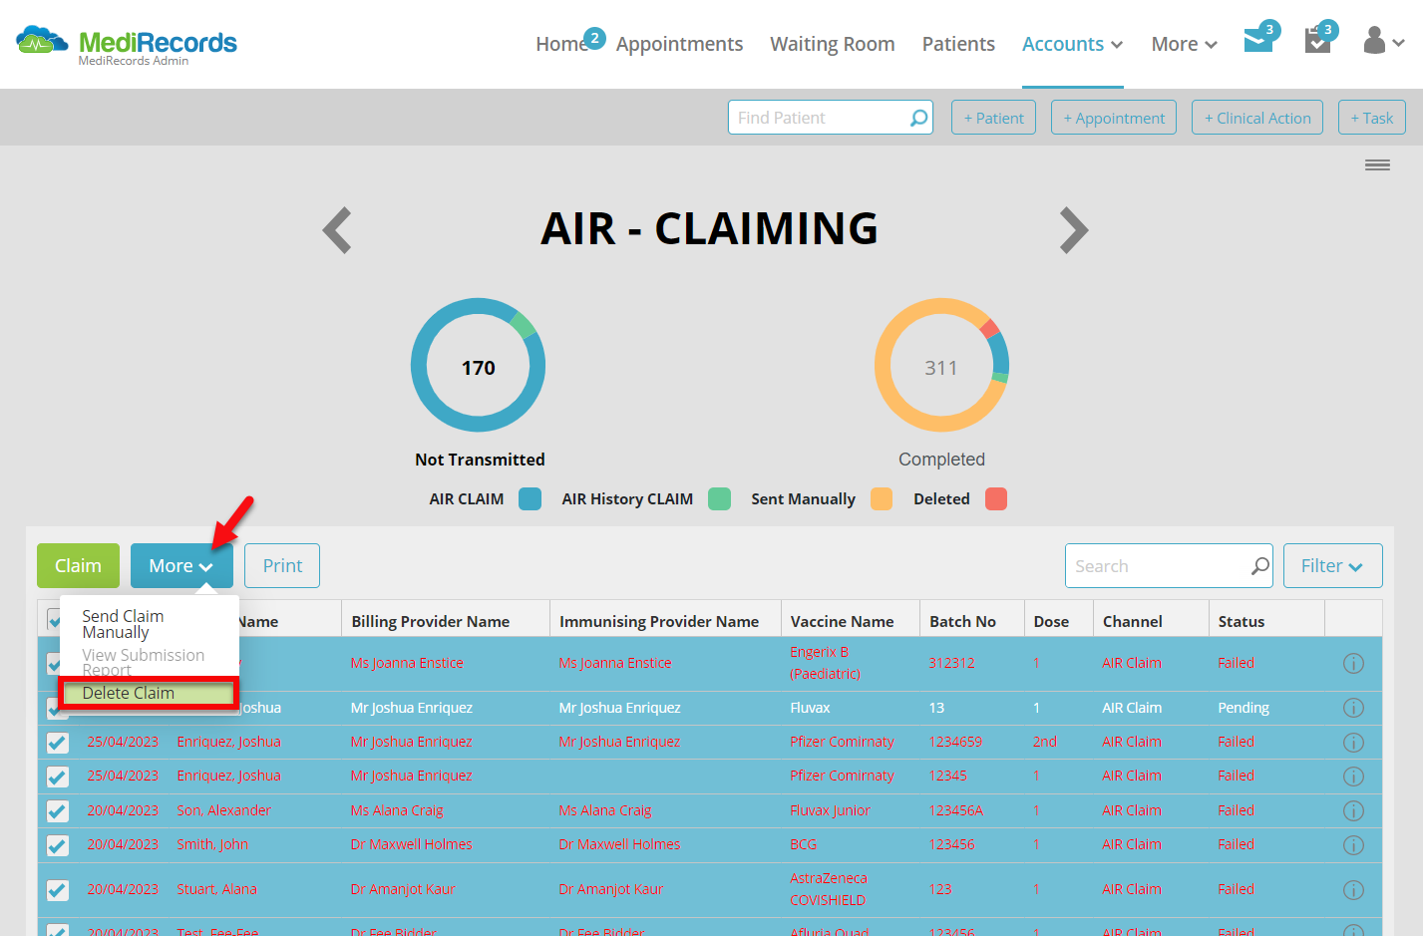Go to next dashboard with right arrow
Viewport: 1423px width, 936px height.
1073,230
